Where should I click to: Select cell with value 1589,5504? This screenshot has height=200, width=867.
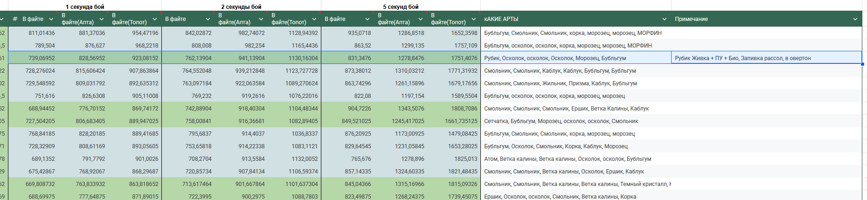(x=454, y=96)
